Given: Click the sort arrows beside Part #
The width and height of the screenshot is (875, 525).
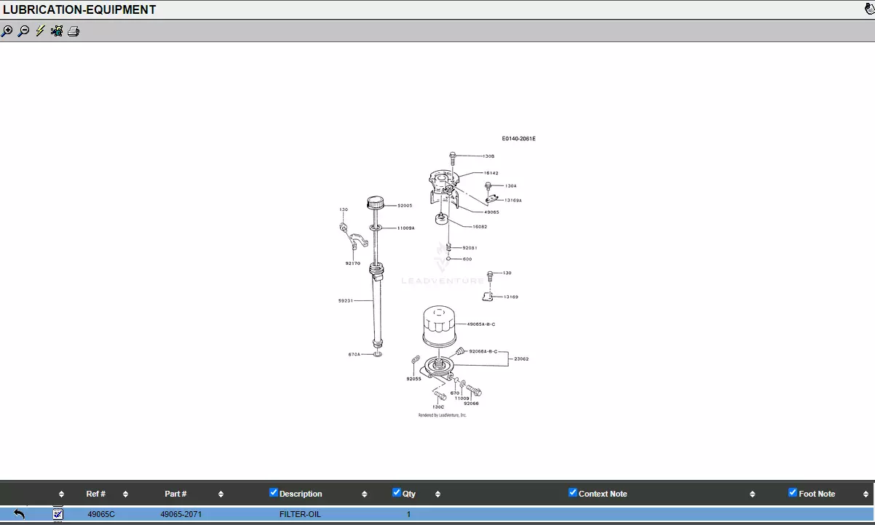Looking at the screenshot, I should coord(221,494).
